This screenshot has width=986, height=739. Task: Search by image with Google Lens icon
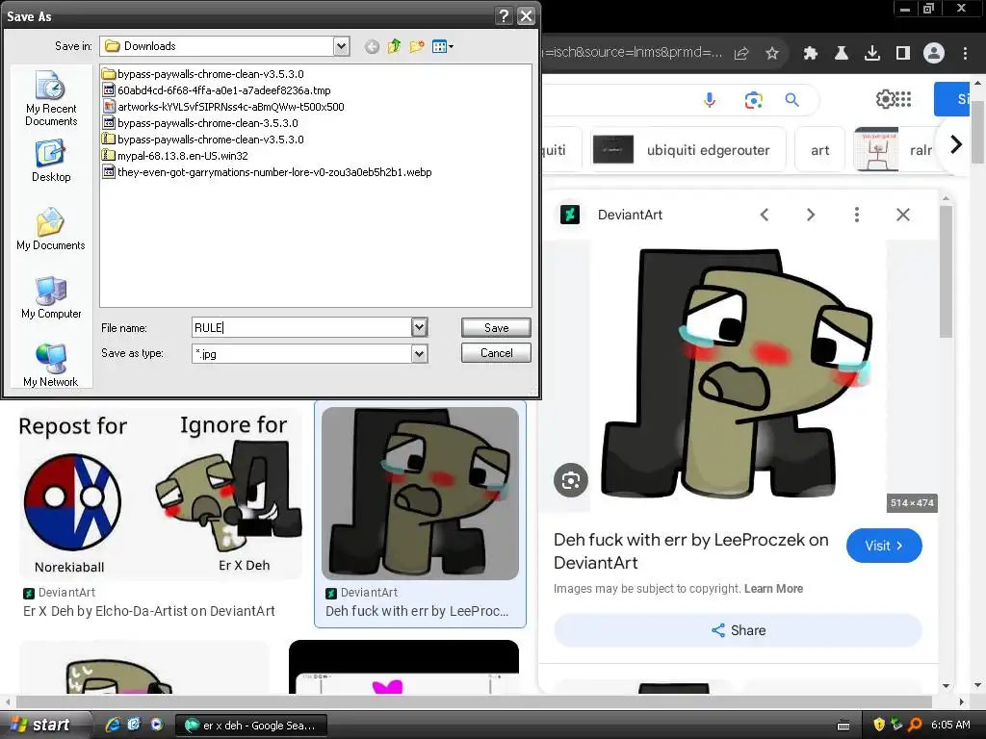[753, 100]
